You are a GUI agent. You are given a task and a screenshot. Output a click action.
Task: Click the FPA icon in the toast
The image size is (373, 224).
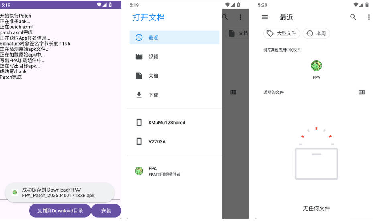pos(15,192)
